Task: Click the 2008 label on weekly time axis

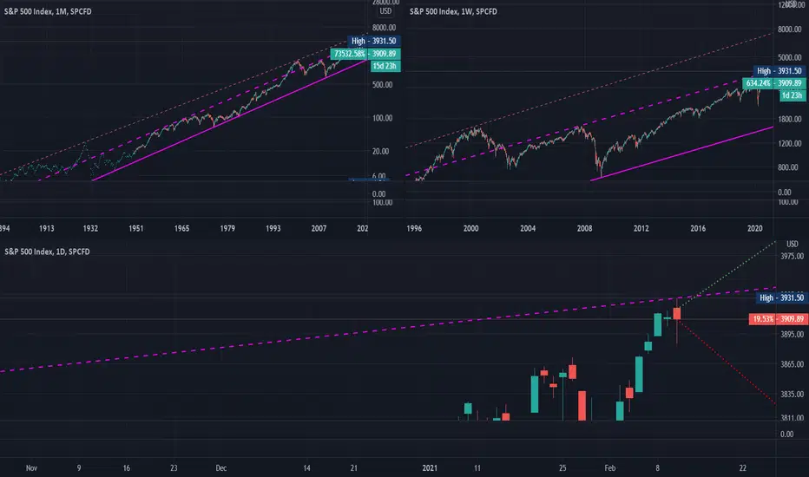Action: [x=584, y=228]
